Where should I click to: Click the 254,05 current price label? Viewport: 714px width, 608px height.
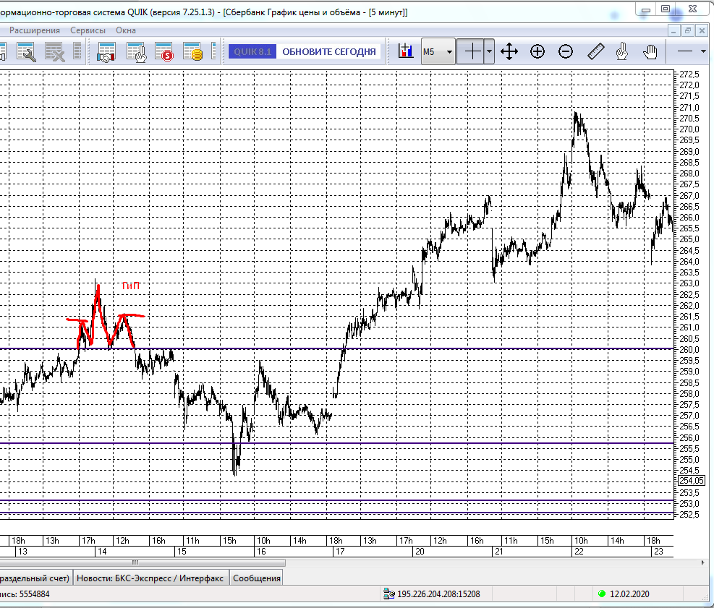[692, 481]
